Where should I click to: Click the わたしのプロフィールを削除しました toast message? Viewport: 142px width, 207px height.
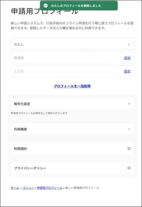tap(76, 6)
